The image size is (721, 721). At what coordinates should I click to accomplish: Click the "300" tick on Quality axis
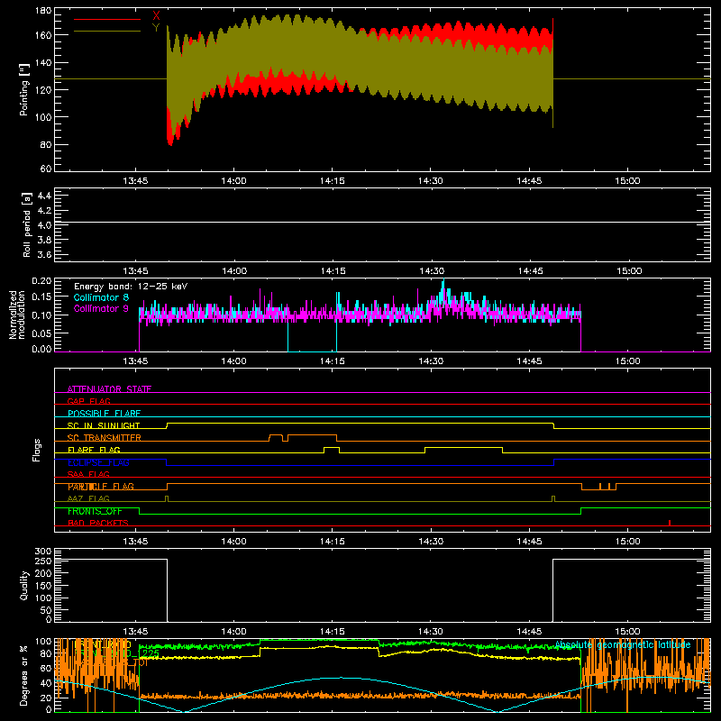(43, 552)
